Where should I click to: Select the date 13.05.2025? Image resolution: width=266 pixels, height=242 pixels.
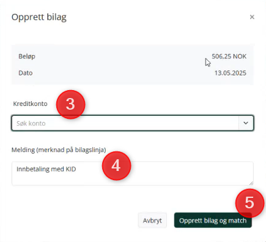231,73
